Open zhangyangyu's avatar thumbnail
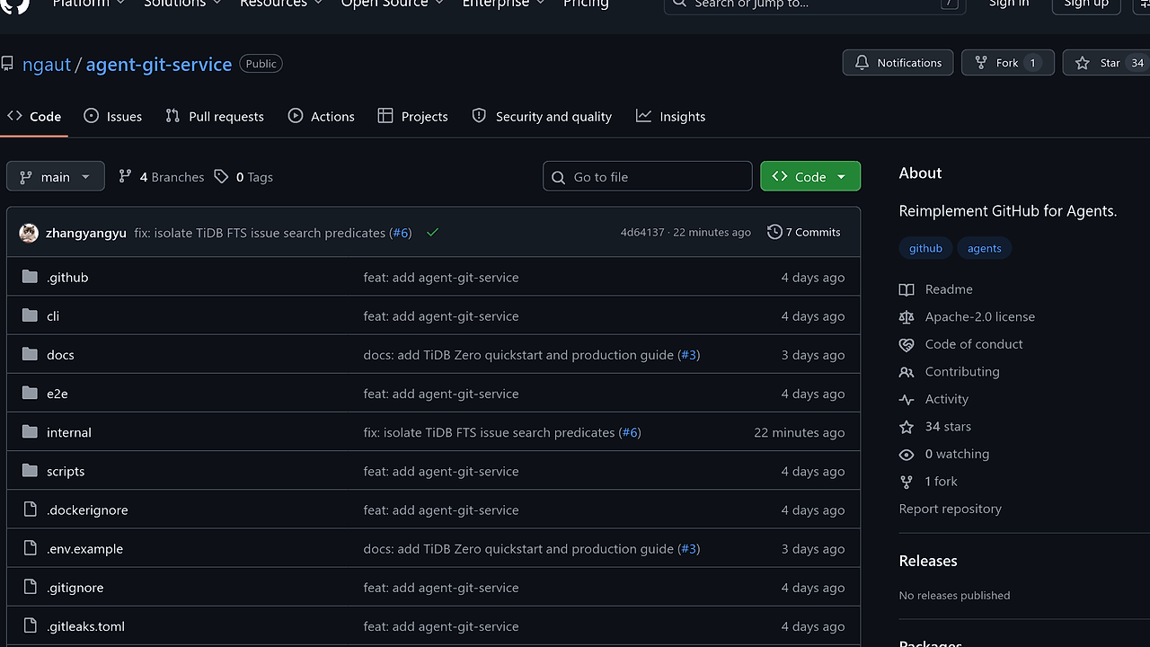The height and width of the screenshot is (647, 1150). pos(29,232)
